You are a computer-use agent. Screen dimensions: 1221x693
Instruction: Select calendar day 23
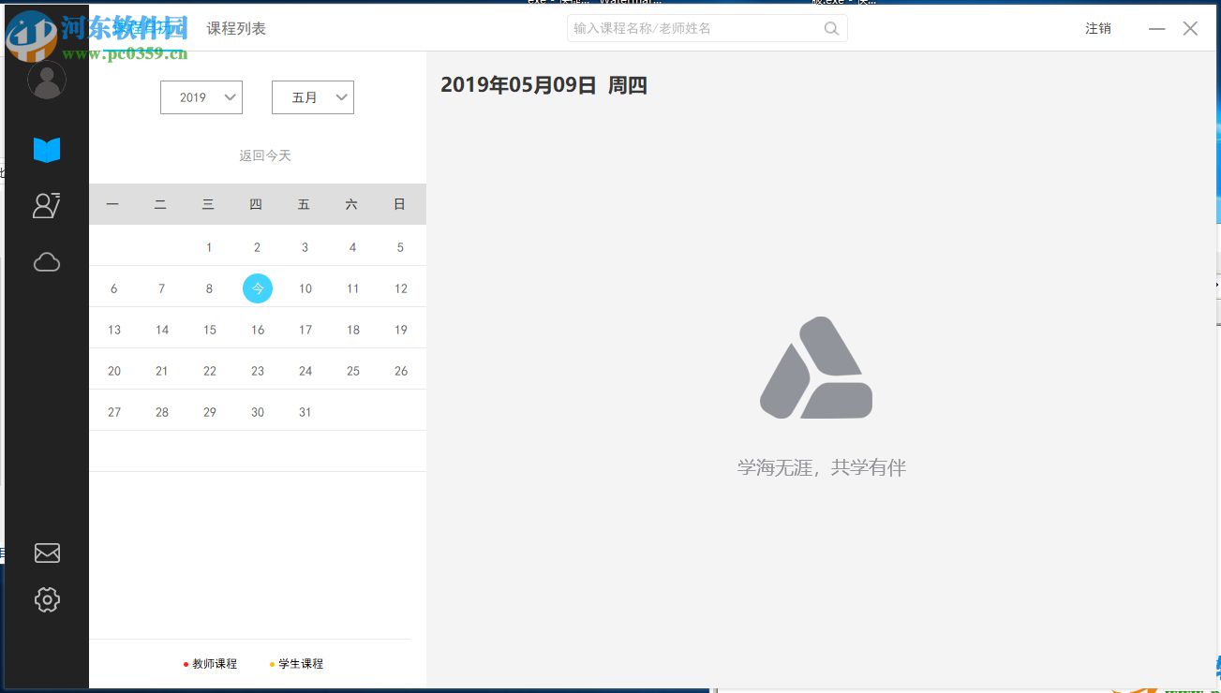tap(258, 371)
